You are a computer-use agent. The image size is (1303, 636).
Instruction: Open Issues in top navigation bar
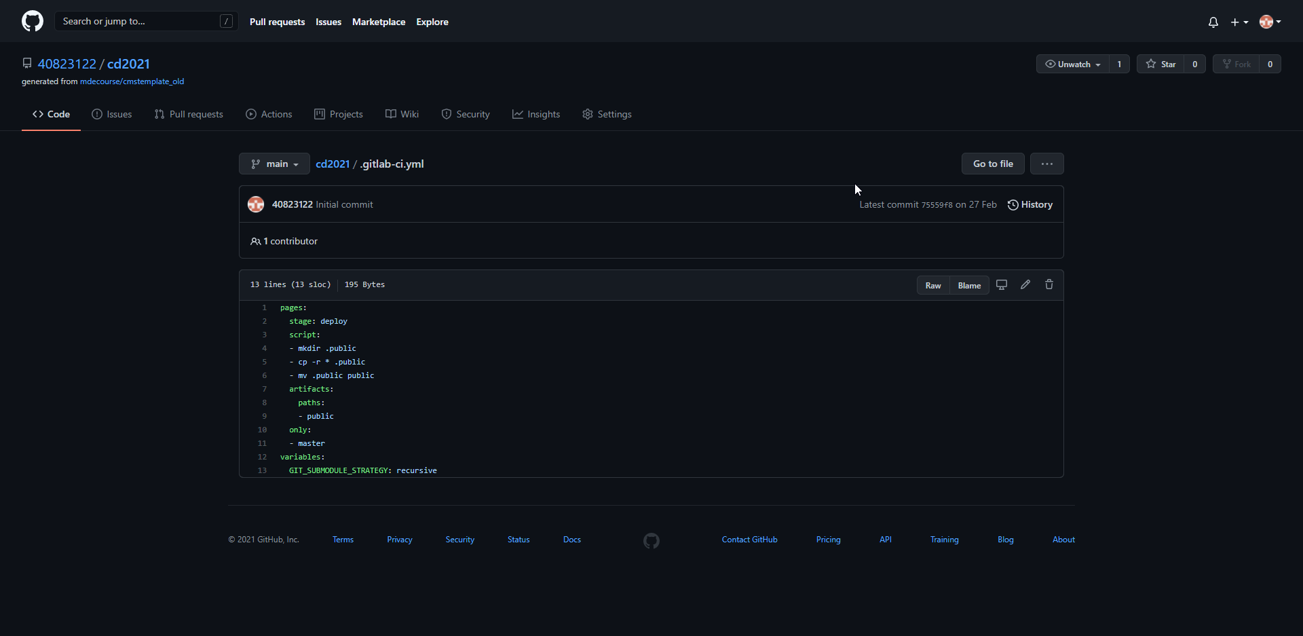(328, 22)
